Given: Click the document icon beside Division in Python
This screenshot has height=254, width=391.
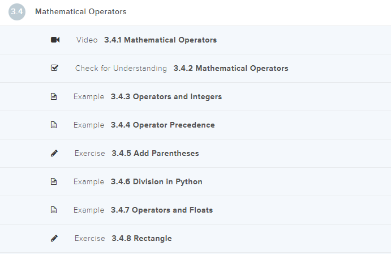Looking at the screenshot, I should pos(54,182).
